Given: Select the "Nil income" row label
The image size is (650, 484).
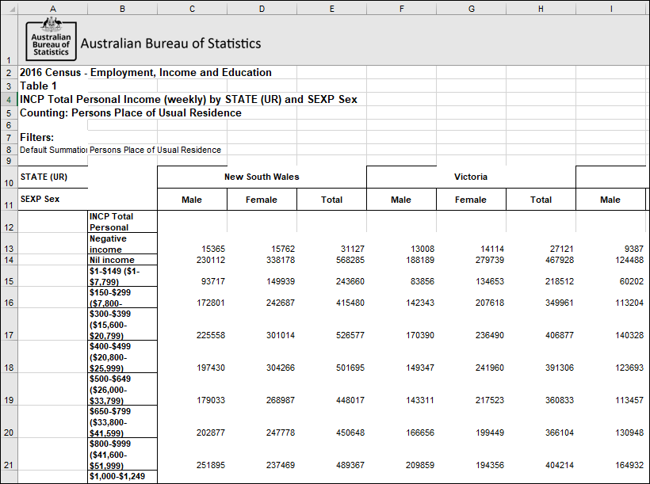Looking at the screenshot, I should tap(122, 260).
